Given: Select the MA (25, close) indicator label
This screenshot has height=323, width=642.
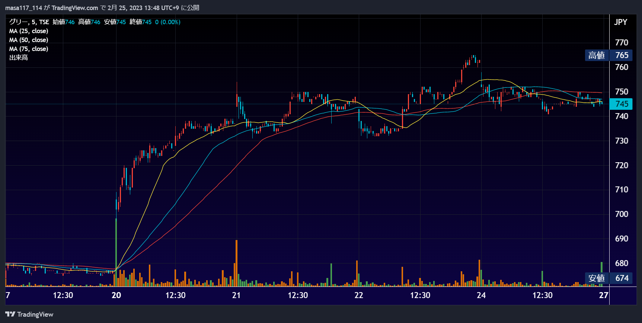Looking at the screenshot, I should click(29, 31).
